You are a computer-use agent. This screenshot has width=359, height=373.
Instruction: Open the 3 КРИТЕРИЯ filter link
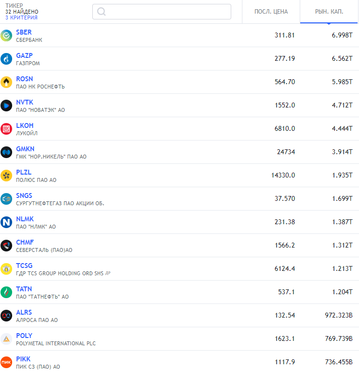pos(21,18)
